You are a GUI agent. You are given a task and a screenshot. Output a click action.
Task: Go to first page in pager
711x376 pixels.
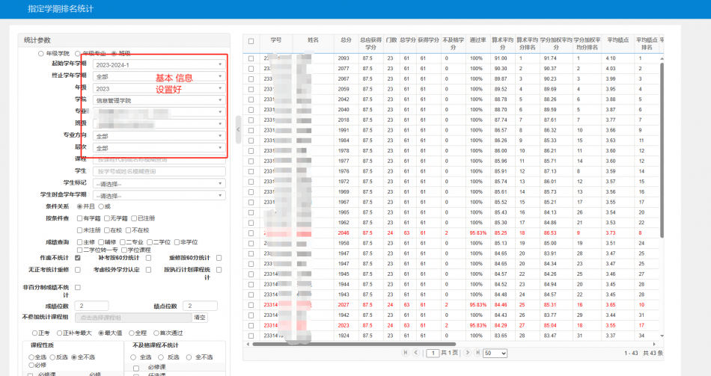point(406,352)
